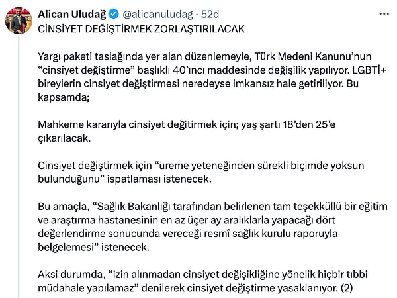Viewport: 397px width, 298px height.
Task: Open the @alicanuludag handle link
Action: click(155, 13)
